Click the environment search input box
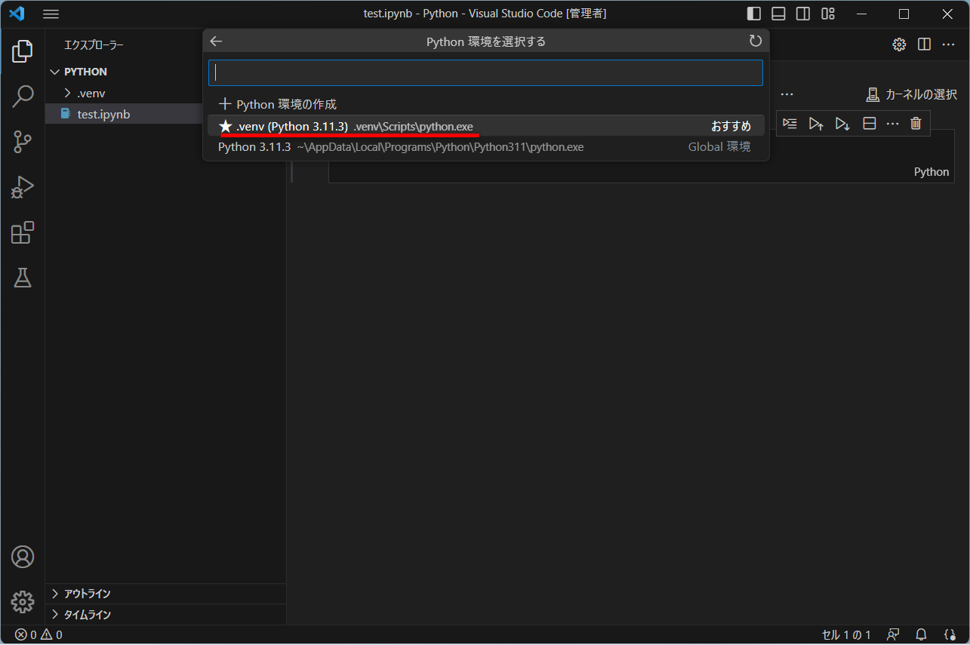970x645 pixels. click(485, 72)
